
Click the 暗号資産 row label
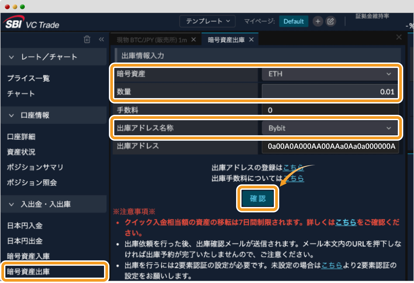click(x=131, y=74)
